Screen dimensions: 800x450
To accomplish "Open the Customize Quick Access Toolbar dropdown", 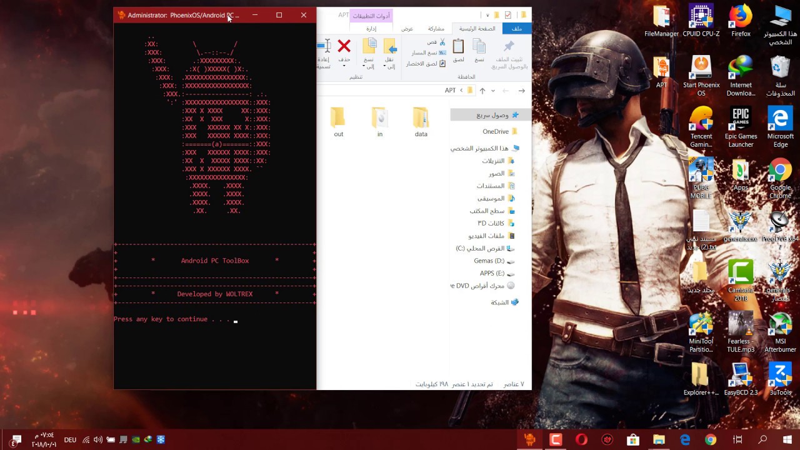I will click(x=487, y=15).
